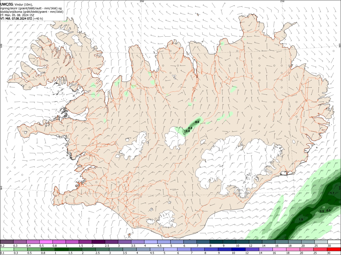Click the pale gray snow swatch at 25
The height and width of the screenshot is (255, 341).
point(321,242)
